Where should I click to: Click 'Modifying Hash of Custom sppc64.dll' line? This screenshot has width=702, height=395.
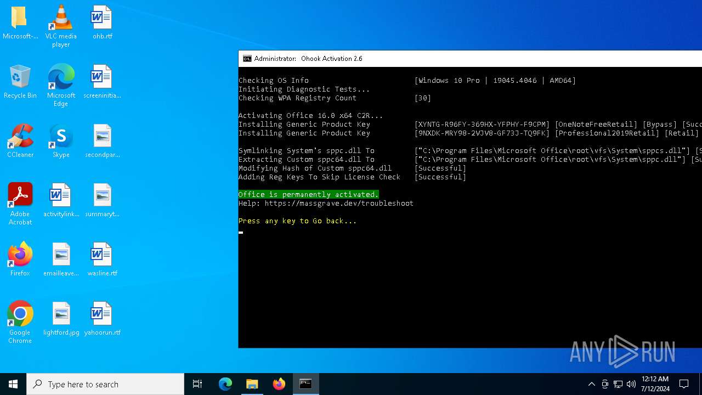[315, 168]
